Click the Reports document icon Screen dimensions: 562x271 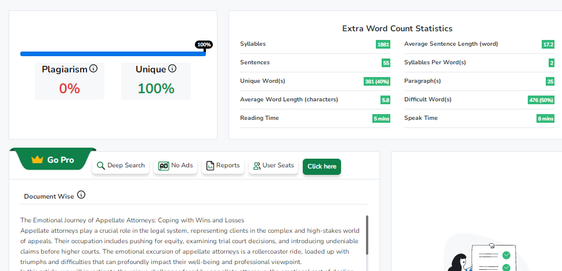(210, 166)
